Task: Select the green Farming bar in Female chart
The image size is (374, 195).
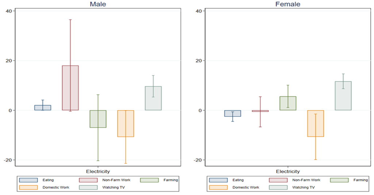Action: click(x=288, y=103)
